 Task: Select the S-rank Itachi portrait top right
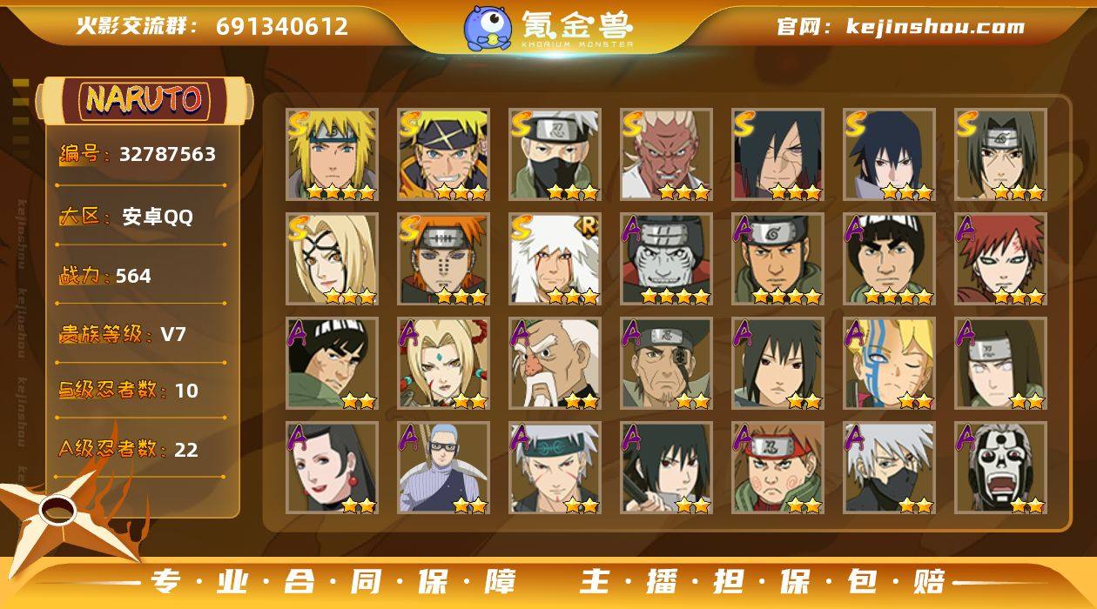point(1000,155)
